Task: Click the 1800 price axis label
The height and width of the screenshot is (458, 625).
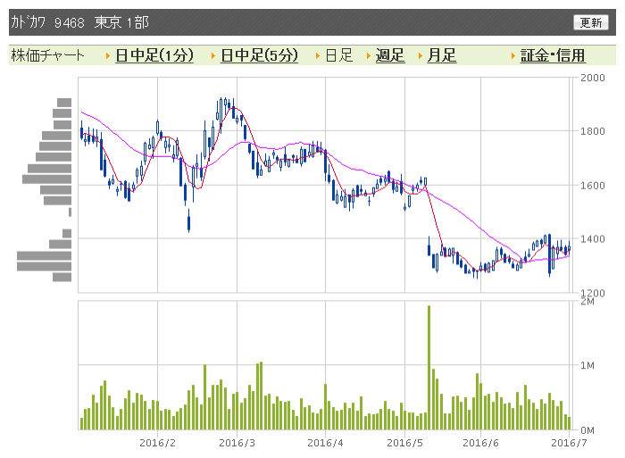Action: coord(592,131)
